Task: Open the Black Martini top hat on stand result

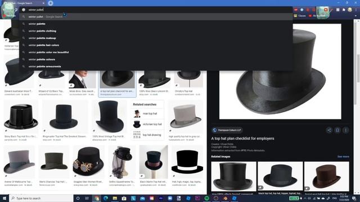Action: pos(154,162)
